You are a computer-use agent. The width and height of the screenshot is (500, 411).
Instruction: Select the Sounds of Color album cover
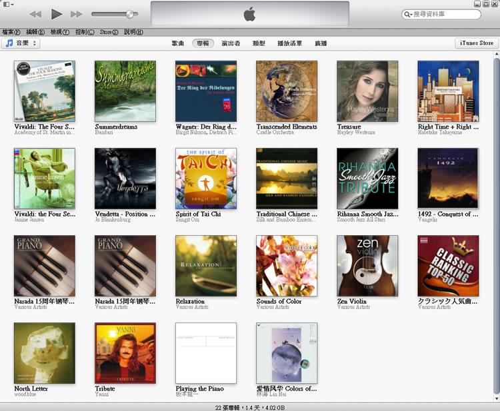click(x=287, y=266)
